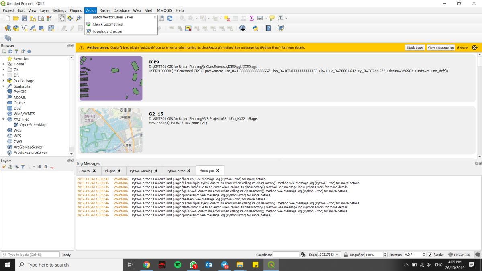Click New GeoPackage Layer icon
Viewport: 482px width, 271px height.
16,28
